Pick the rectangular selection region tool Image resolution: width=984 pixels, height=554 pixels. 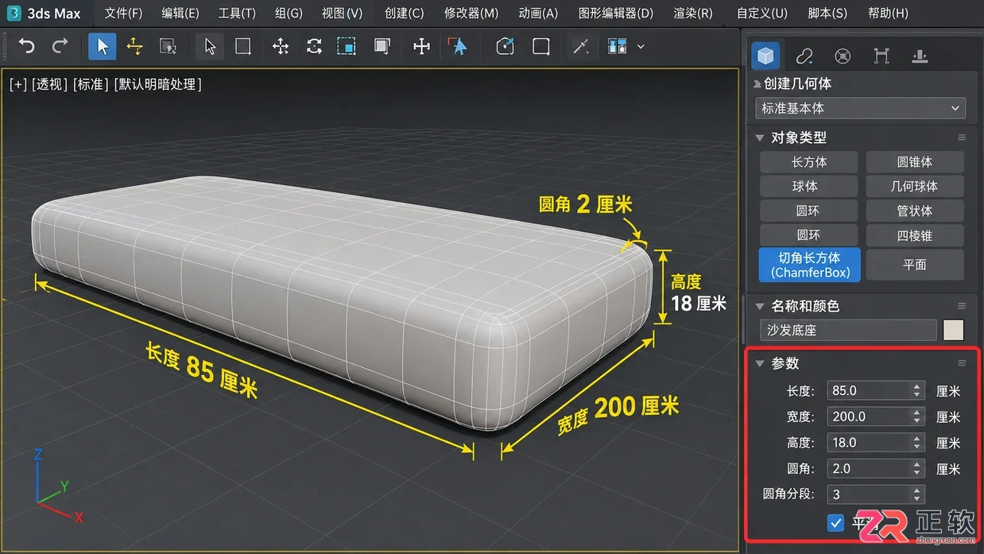coord(243,46)
